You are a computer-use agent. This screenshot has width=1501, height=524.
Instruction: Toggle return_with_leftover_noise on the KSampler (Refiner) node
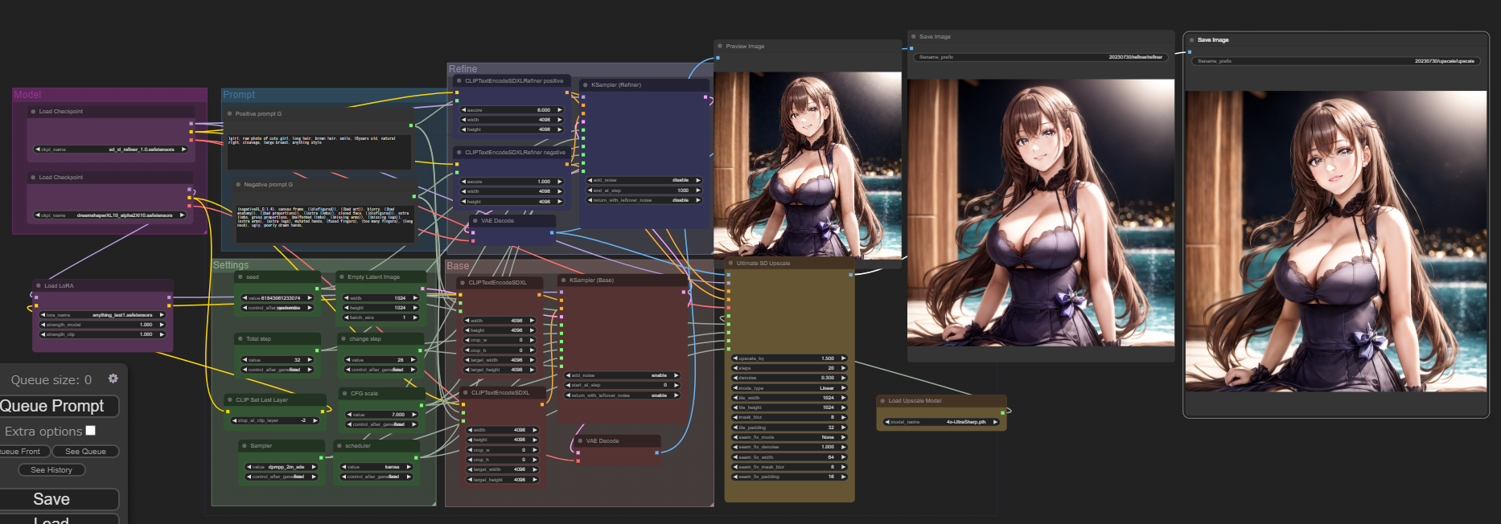point(644,200)
